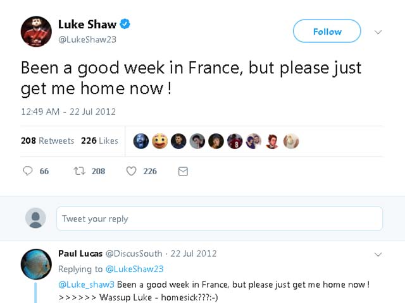
Task: Click the first liker avatar thumbnail
Action: (x=141, y=141)
